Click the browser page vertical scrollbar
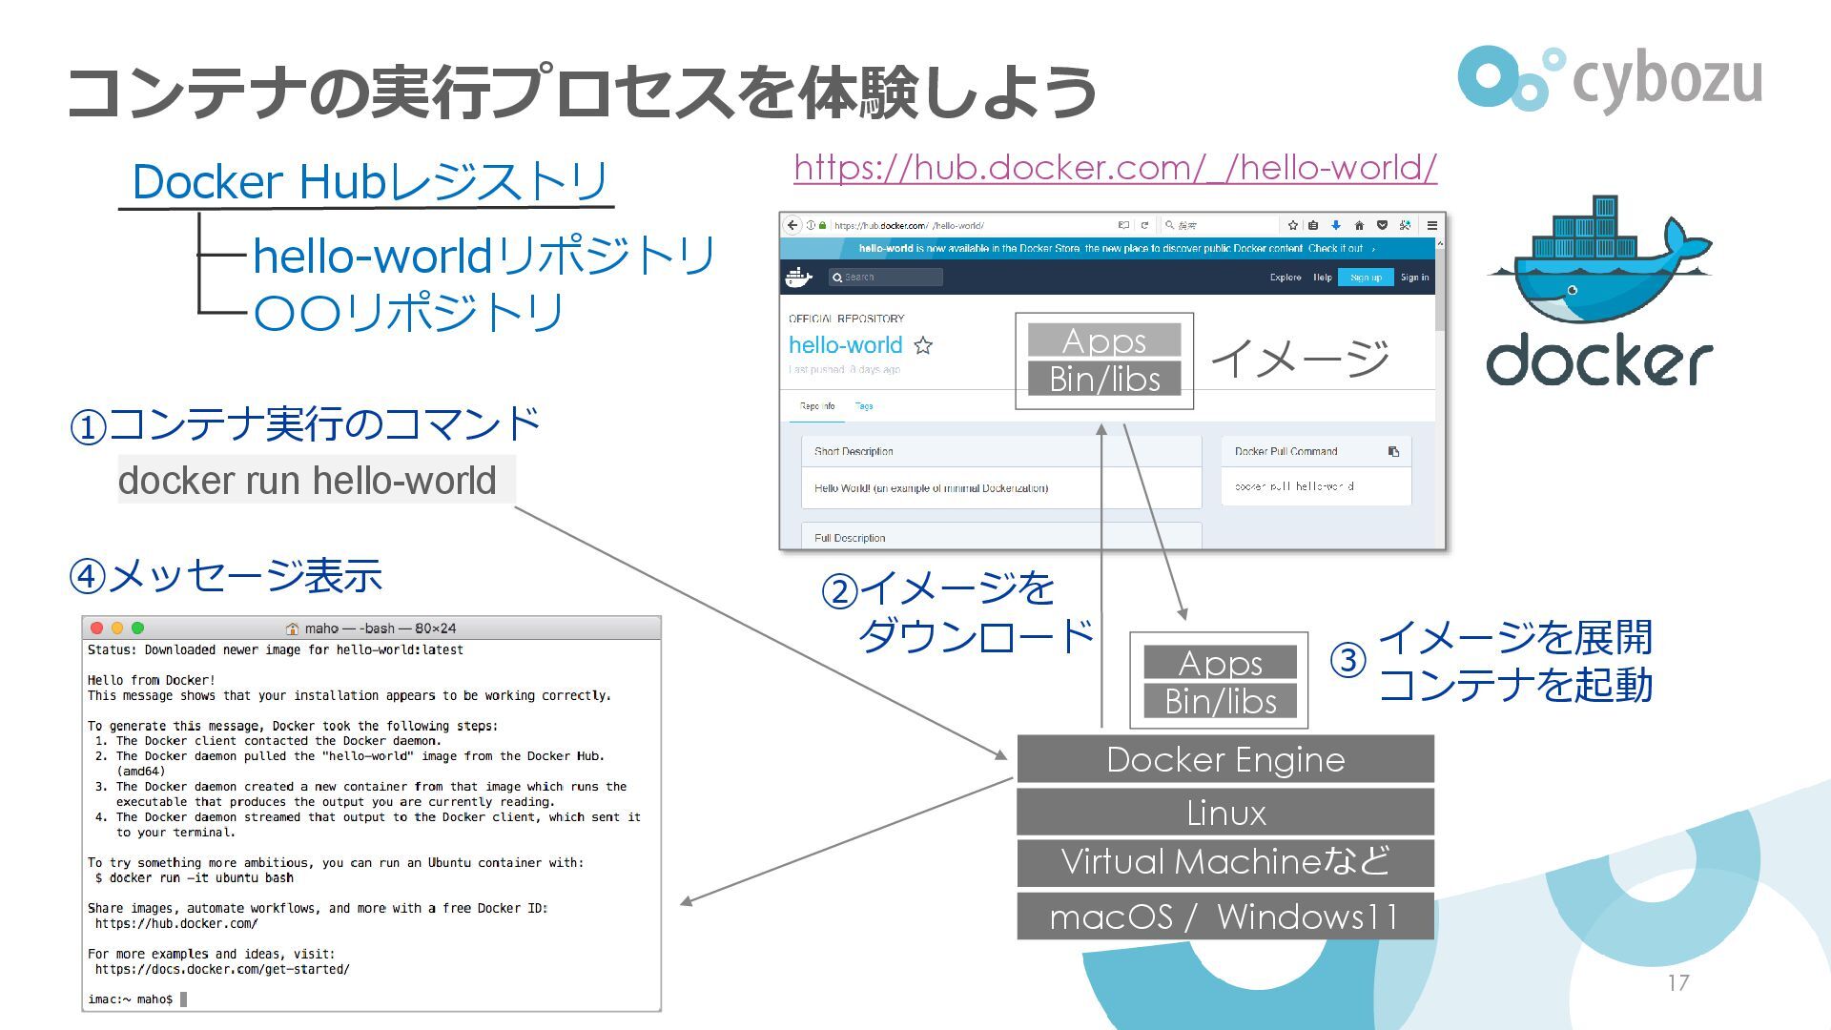This screenshot has width=1831, height=1030. coord(1440,391)
